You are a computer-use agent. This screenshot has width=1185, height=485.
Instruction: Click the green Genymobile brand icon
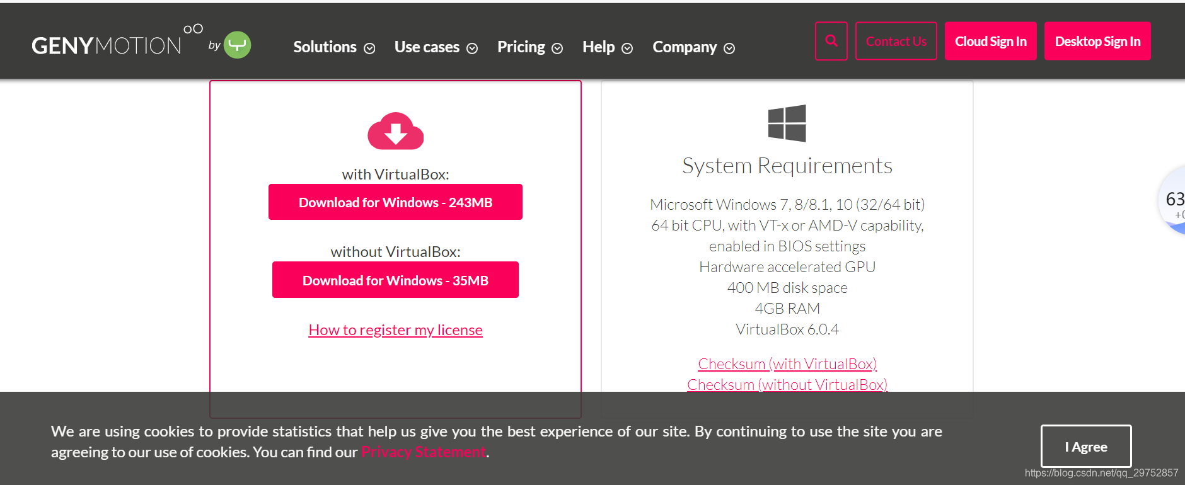(238, 45)
